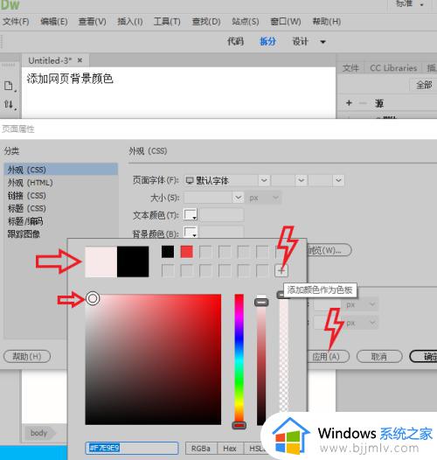The height and width of the screenshot is (460, 437).
Task: Click the 全部 button in CSS panel
Action: [x=424, y=85]
